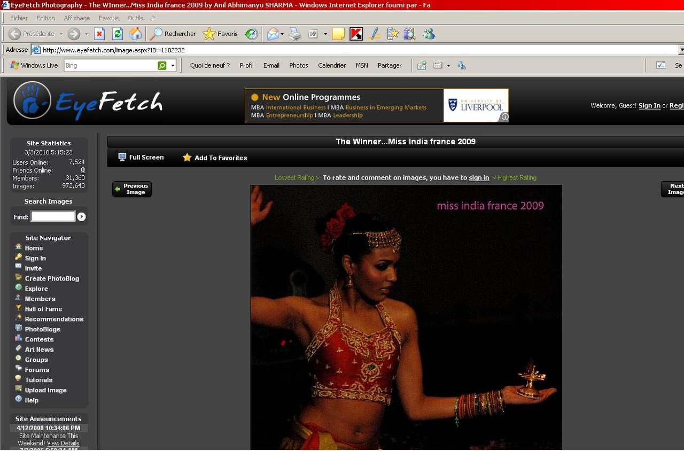Open the address bar dropdown arrow
The height and width of the screenshot is (451, 684).
[681, 50]
